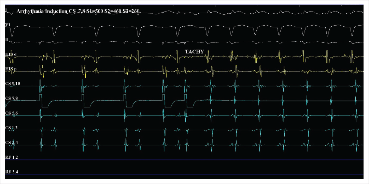Click the HIS d channel label
The height and width of the screenshot is (184, 369).
click(11, 54)
